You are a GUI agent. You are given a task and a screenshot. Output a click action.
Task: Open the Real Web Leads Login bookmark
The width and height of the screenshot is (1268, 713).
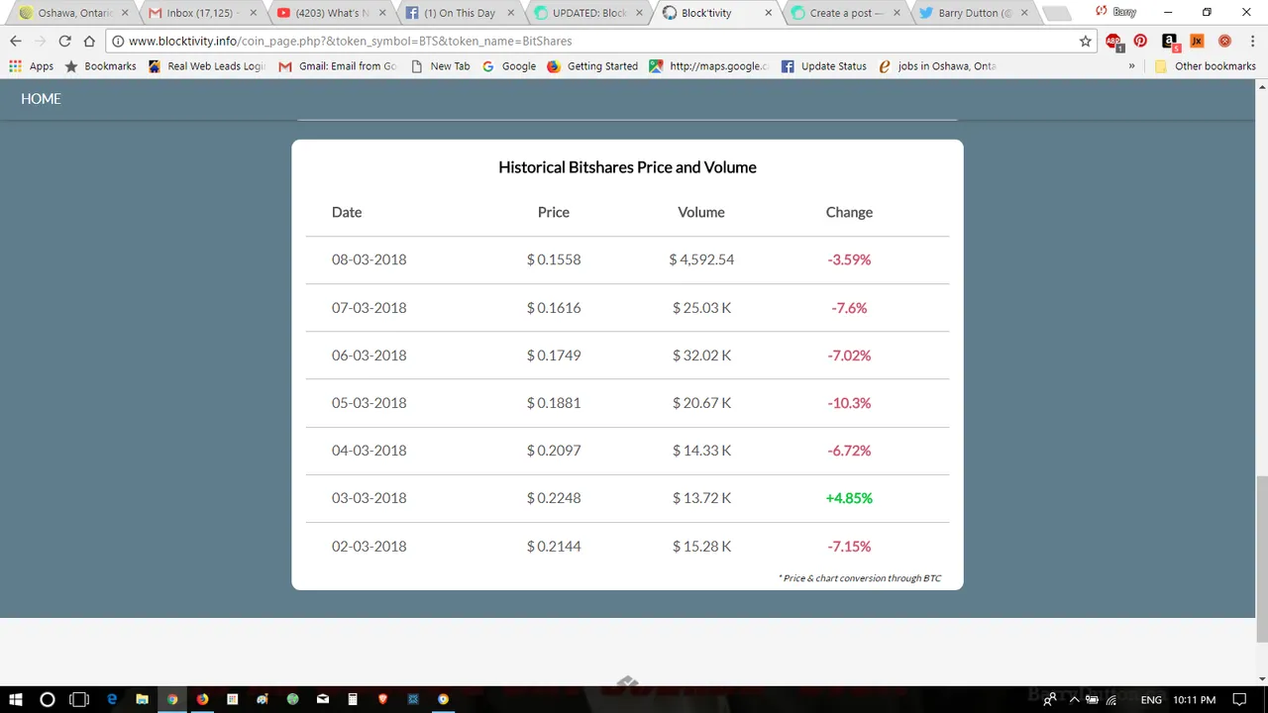point(206,66)
